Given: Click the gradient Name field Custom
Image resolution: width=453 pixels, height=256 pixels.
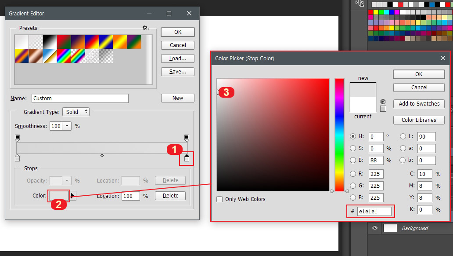Looking at the screenshot, I should tap(80, 98).
